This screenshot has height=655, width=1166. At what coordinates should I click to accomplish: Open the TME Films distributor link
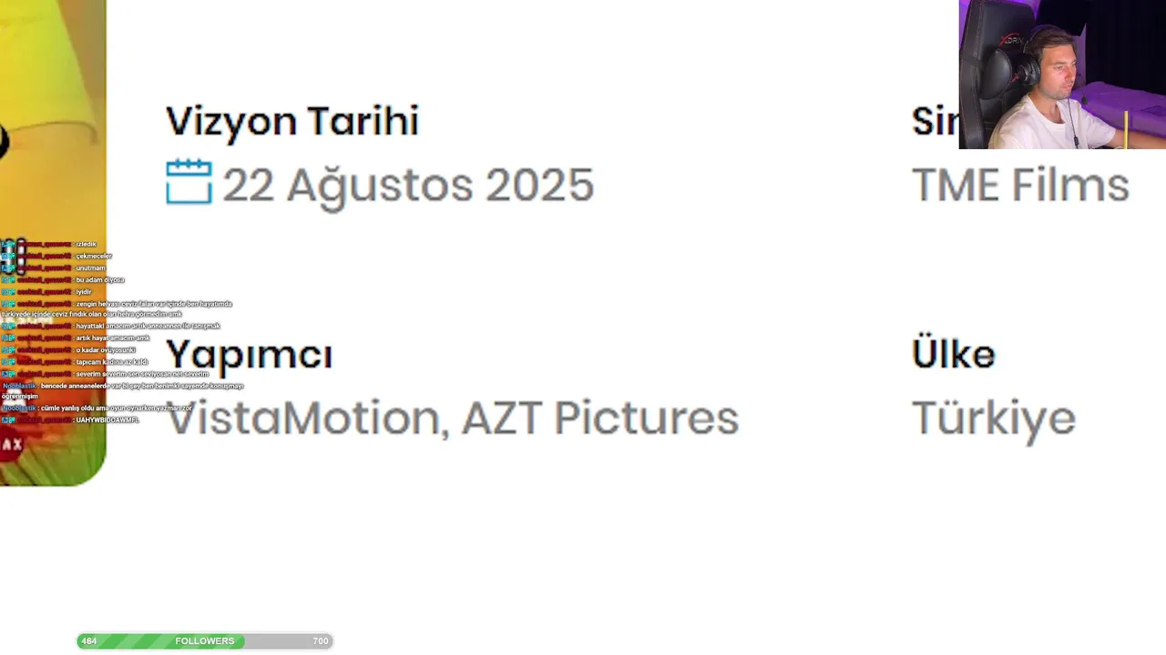(1020, 186)
